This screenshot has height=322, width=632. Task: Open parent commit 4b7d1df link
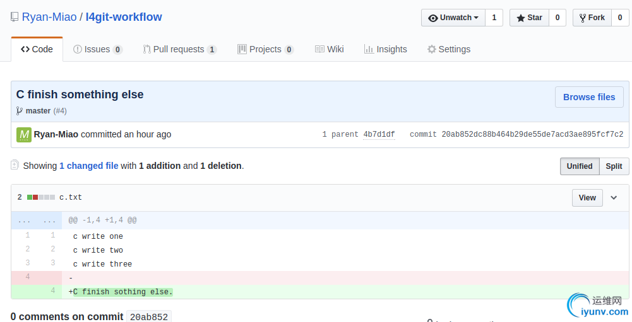(x=379, y=134)
